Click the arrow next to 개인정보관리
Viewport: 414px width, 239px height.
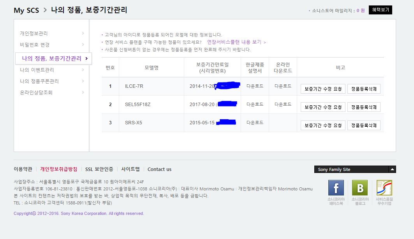point(83,33)
